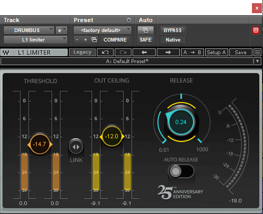The height and width of the screenshot is (214, 263).
Task: Expand the Default Preset list arrow
Action: (257, 62)
